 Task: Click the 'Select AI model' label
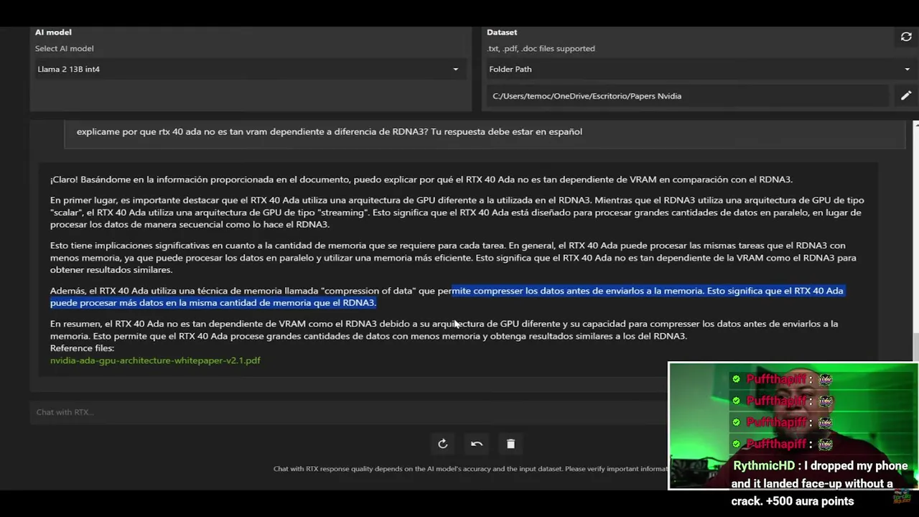tap(64, 49)
